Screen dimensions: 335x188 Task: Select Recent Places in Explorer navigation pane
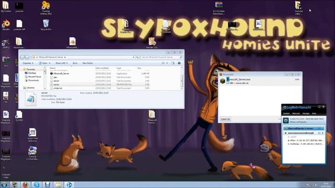pos(35,77)
